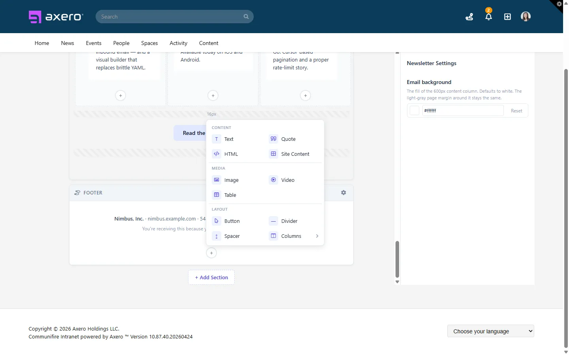Image resolution: width=569 pixels, height=355 pixels.
Task: Click the search magnifier icon
Action: [246, 17]
